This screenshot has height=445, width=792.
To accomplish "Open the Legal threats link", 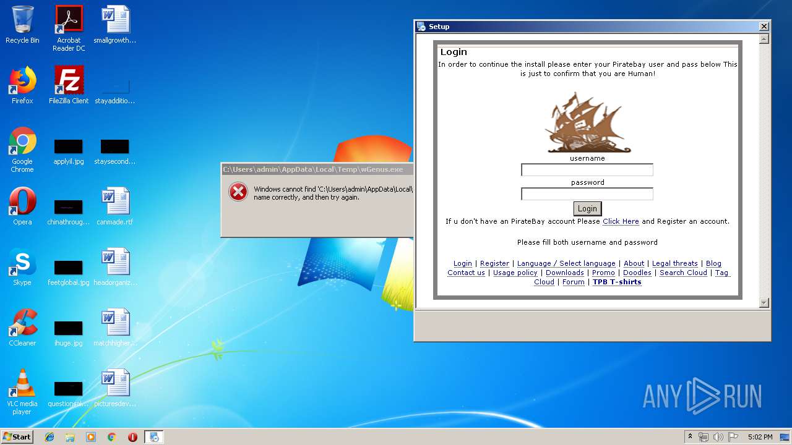I will tap(675, 263).
